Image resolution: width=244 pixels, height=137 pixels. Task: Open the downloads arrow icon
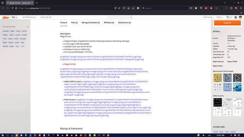click(133, 8)
